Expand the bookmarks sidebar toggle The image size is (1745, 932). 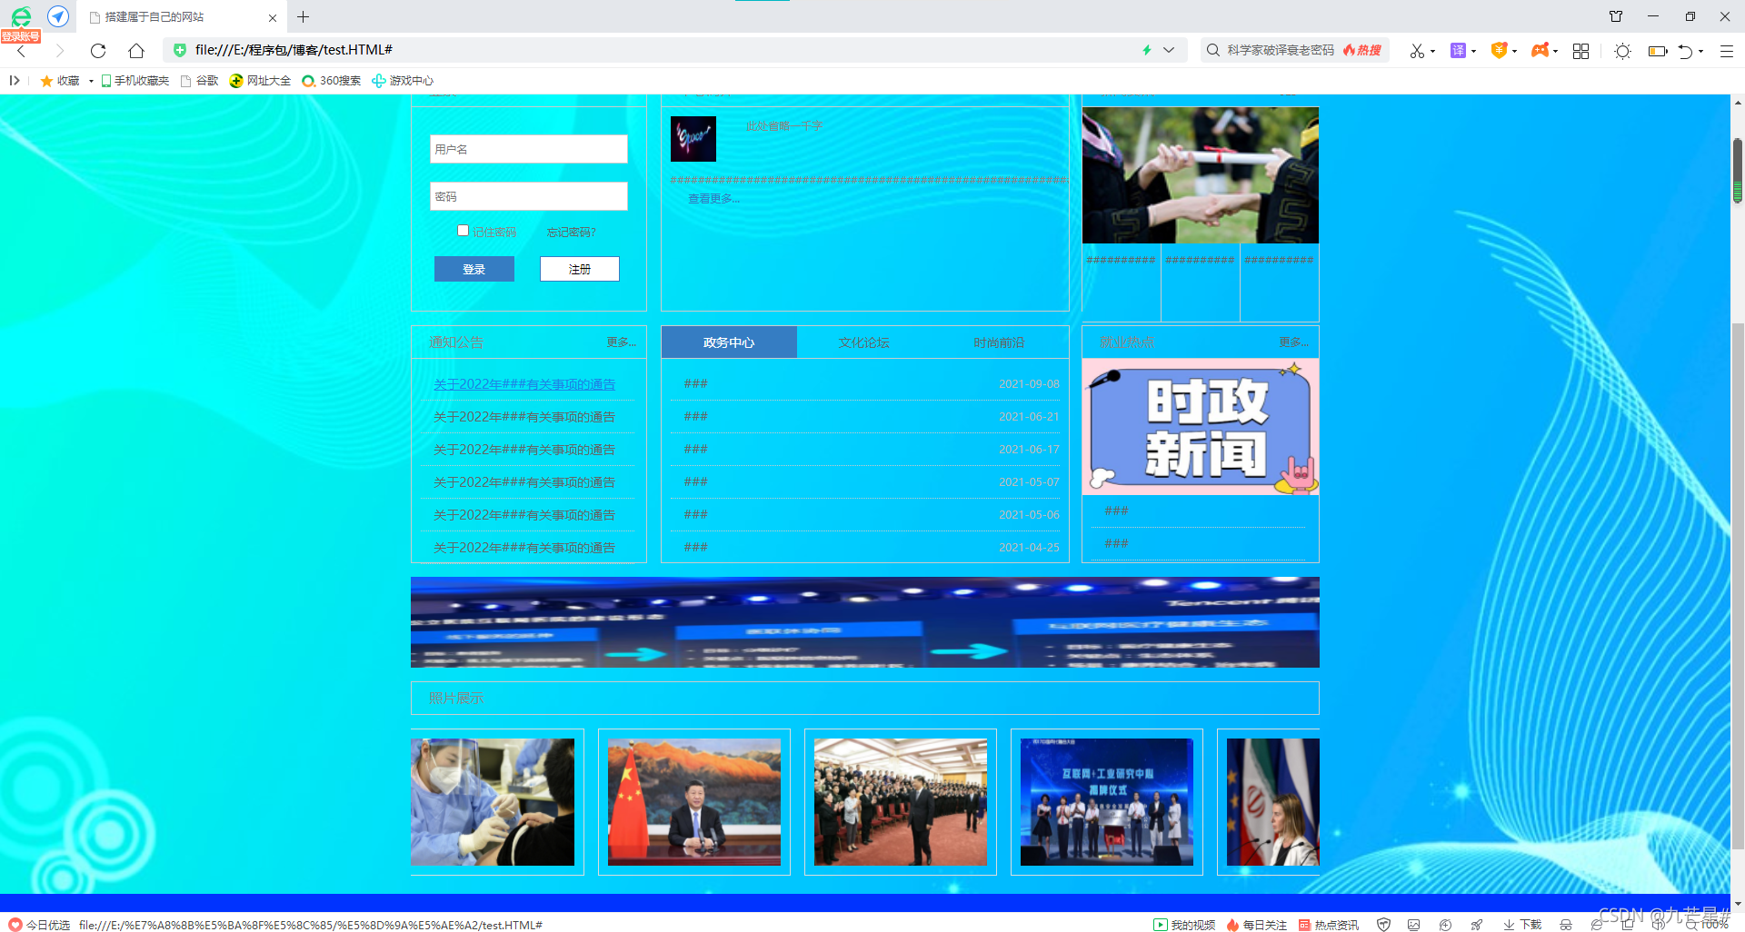click(15, 81)
